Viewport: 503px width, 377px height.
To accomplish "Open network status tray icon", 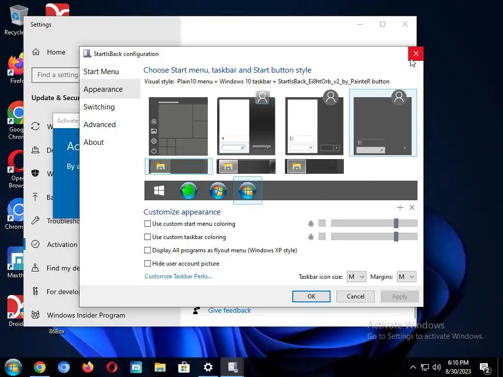I will 425,367.
